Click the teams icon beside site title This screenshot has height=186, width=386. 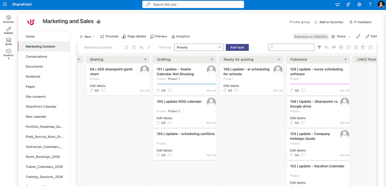(x=98, y=21)
